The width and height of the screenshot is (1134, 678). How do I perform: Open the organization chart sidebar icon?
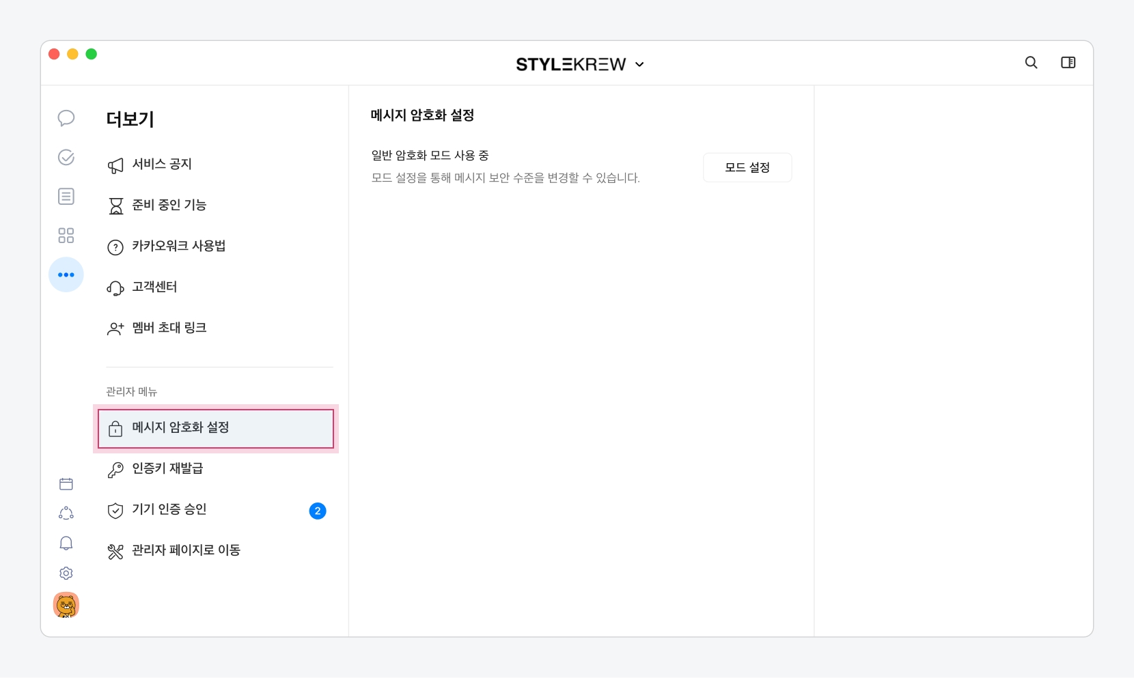coord(66,513)
